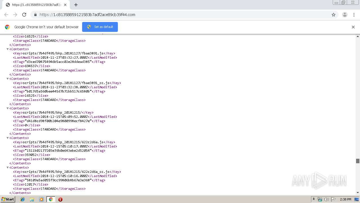The height and width of the screenshot is (203, 360).
Task: Dismiss the default browser notification bar
Action: 353,27
